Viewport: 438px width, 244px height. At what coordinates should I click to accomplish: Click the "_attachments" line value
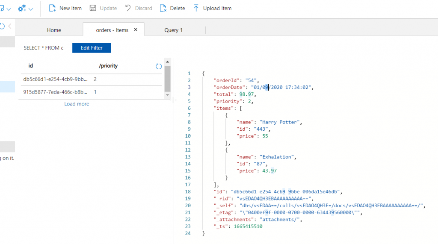[279, 220]
